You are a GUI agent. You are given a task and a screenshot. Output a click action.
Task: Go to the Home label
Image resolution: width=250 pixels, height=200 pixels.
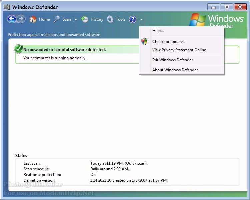44,19
